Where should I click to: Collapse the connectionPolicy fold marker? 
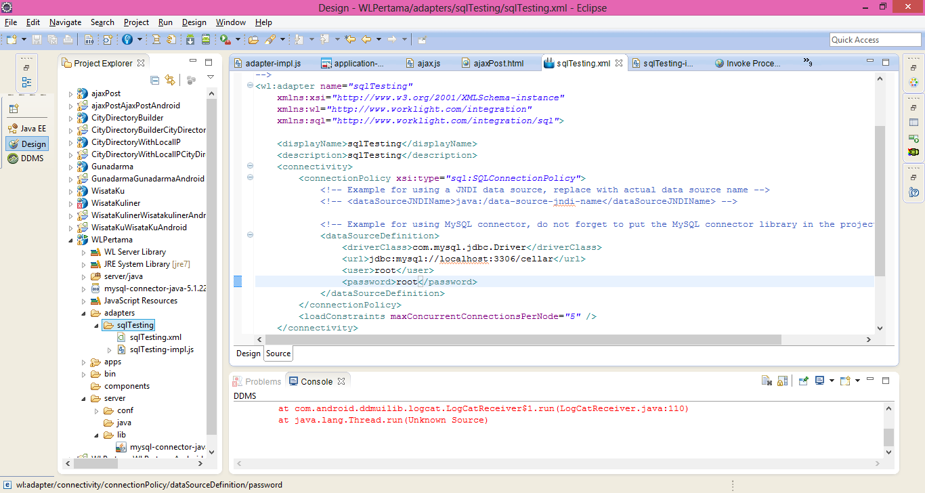click(x=251, y=177)
